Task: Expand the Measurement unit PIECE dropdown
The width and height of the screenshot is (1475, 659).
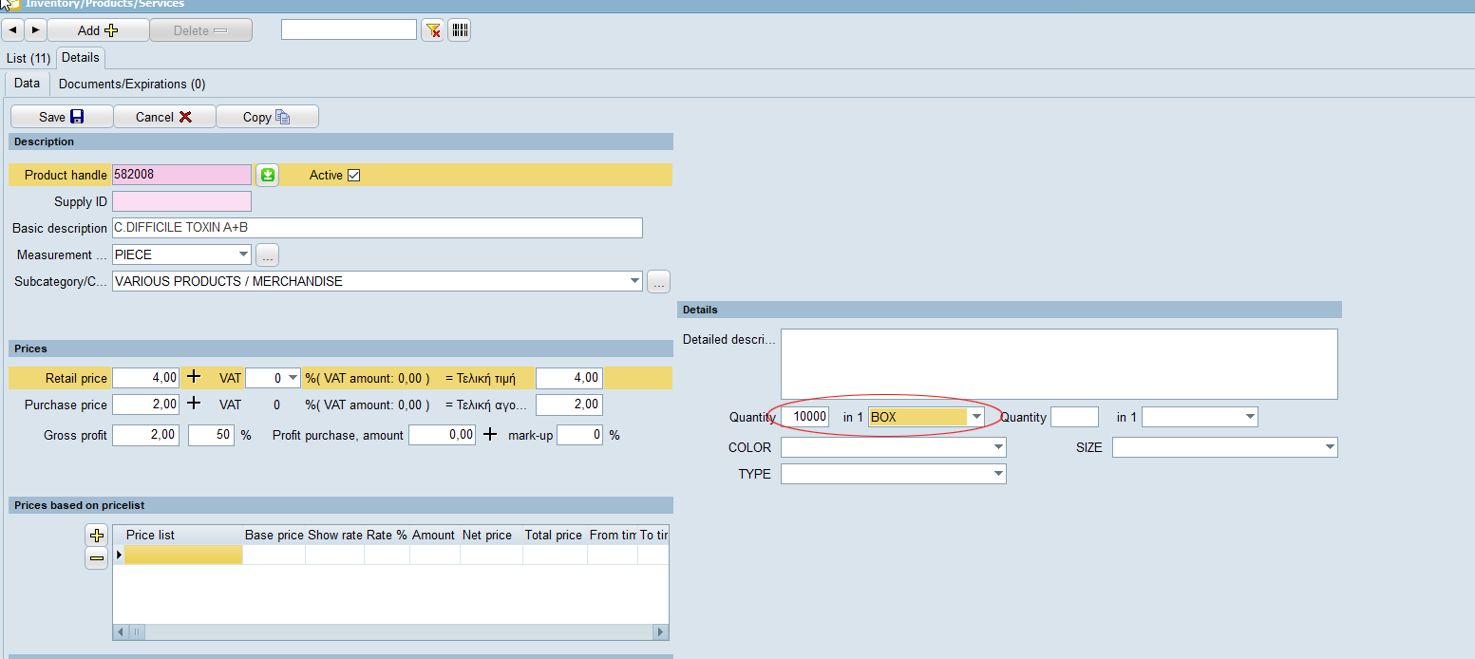Action: [243, 254]
